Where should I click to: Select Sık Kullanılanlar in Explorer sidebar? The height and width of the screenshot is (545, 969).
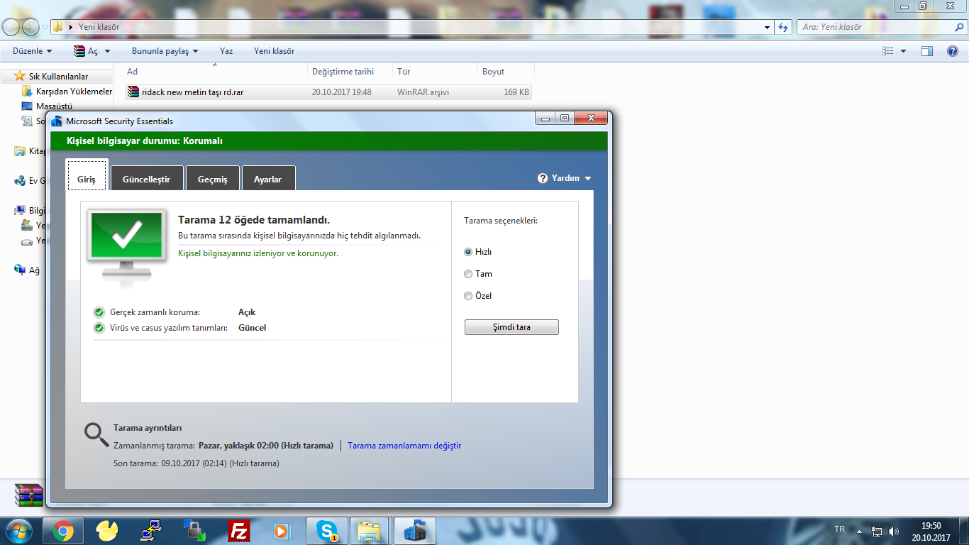[x=58, y=76]
